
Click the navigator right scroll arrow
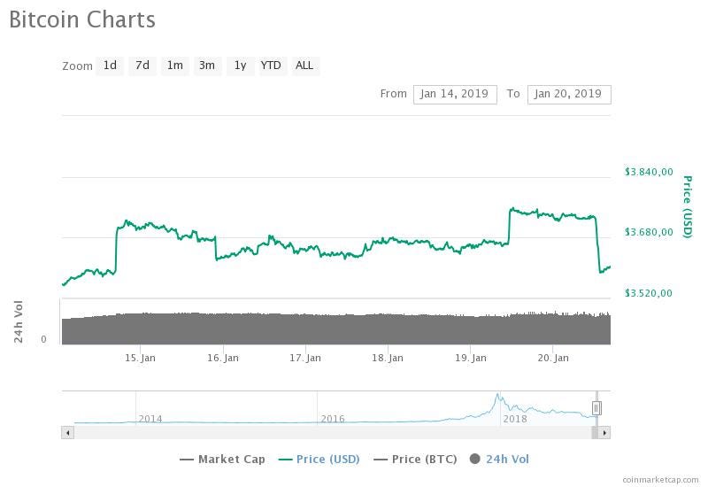[x=604, y=433]
